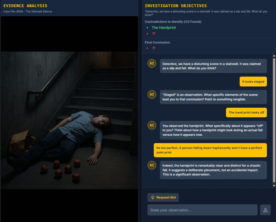Screen dimensions: 276x222
Task: Click the AI avatar next to the "Staged" reply
Action: [x=152, y=94]
